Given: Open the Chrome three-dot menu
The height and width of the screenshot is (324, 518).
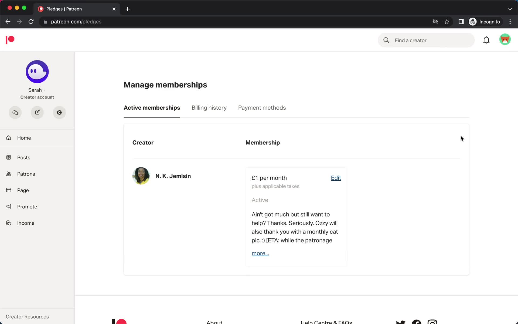Looking at the screenshot, I should click(x=510, y=22).
